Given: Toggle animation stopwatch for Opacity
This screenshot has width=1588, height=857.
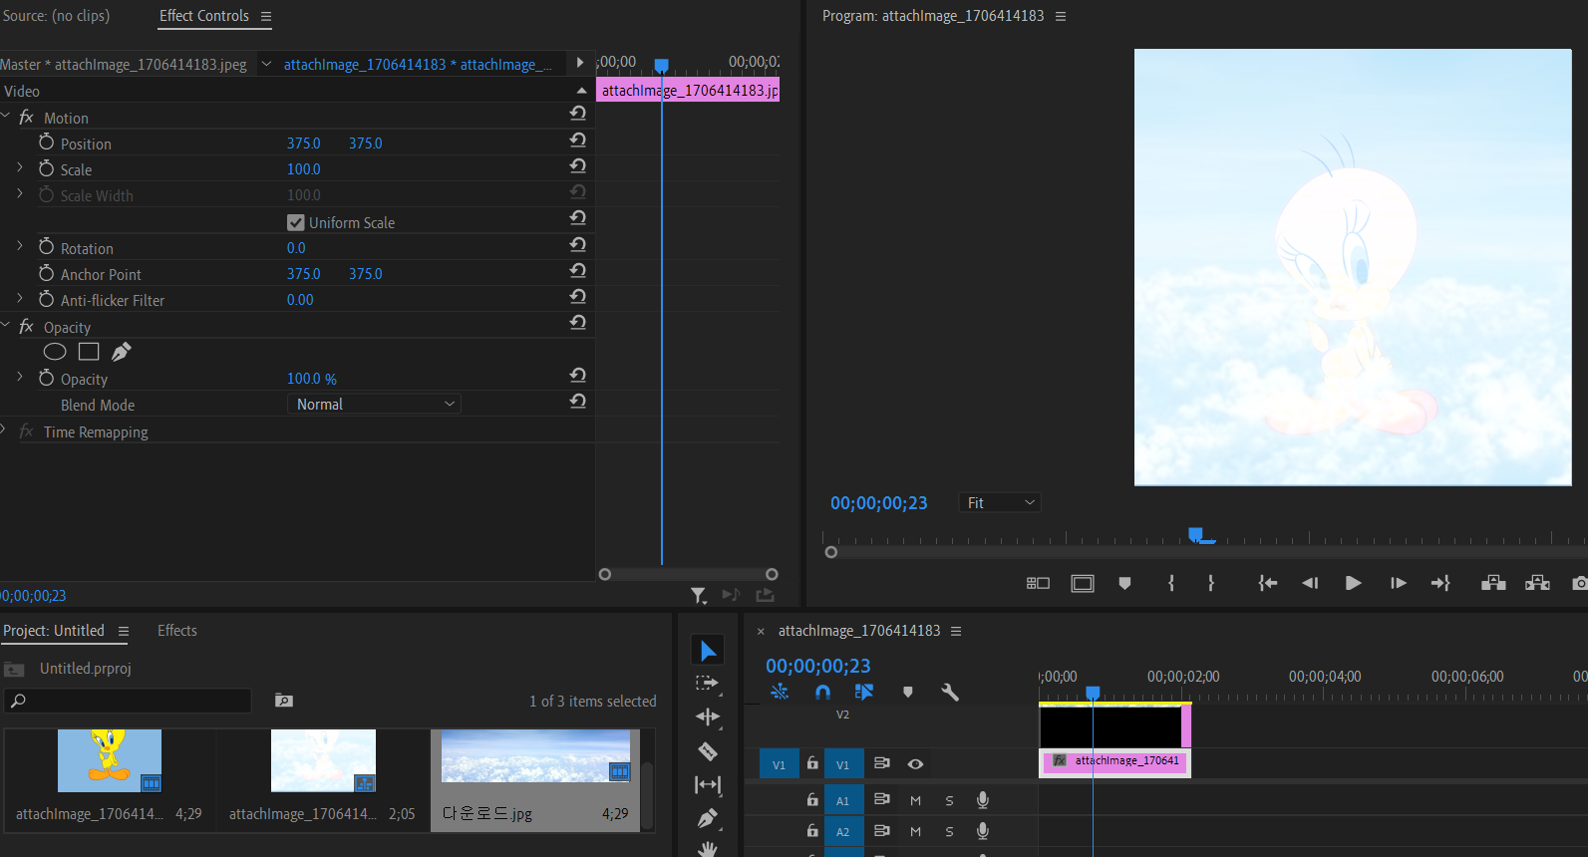Looking at the screenshot, I should [46, 378].
